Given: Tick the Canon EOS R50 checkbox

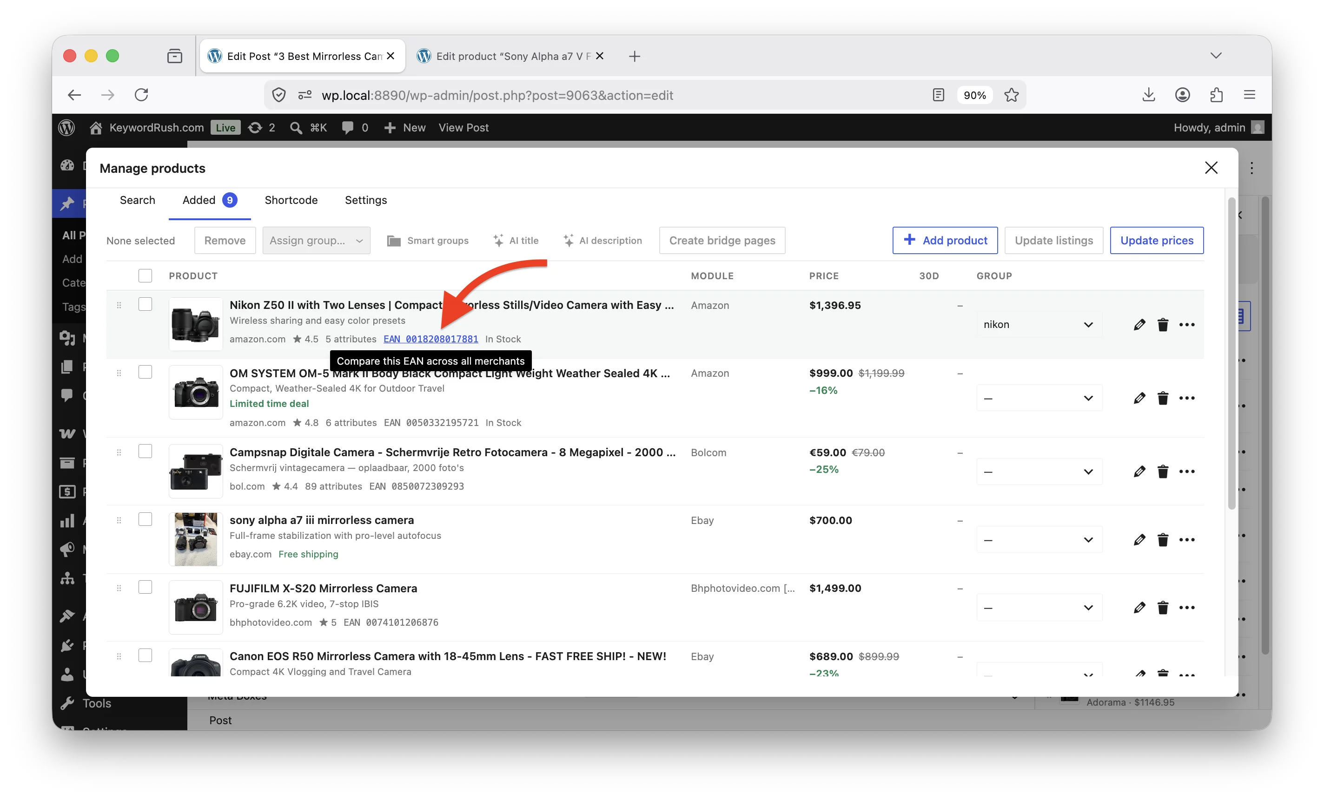Looking at the screenshot, I should point(145,655).
